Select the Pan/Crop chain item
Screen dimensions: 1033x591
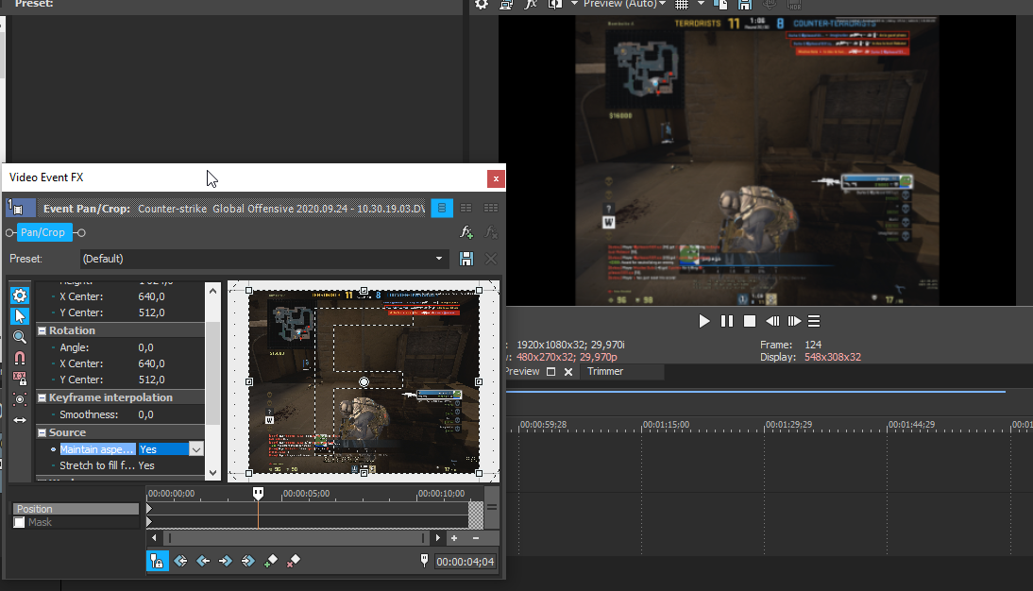(x=43, y=232)
